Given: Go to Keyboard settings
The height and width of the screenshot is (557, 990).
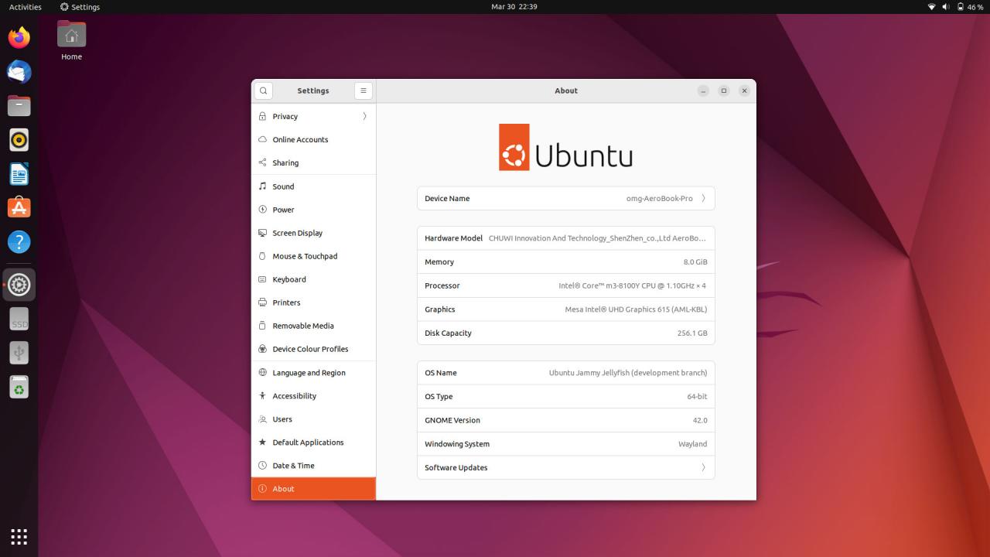Looking at the screenshot, I should click(x=313, y=279).
